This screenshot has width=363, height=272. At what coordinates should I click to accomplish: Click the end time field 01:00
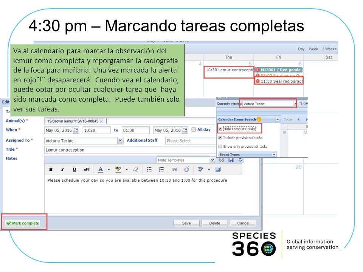coord(136,130)
